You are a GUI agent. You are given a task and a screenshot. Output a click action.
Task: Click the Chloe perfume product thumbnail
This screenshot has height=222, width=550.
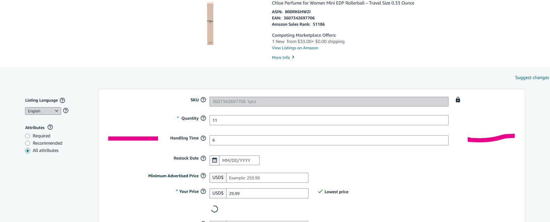pyautogui.click(x=210, y=23)
